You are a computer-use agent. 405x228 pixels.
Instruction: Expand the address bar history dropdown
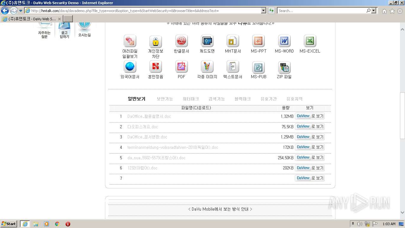pos(264,11)
